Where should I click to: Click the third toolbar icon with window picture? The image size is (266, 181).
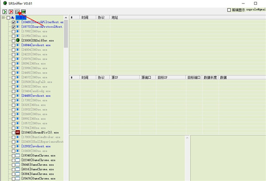pos(17,11)
